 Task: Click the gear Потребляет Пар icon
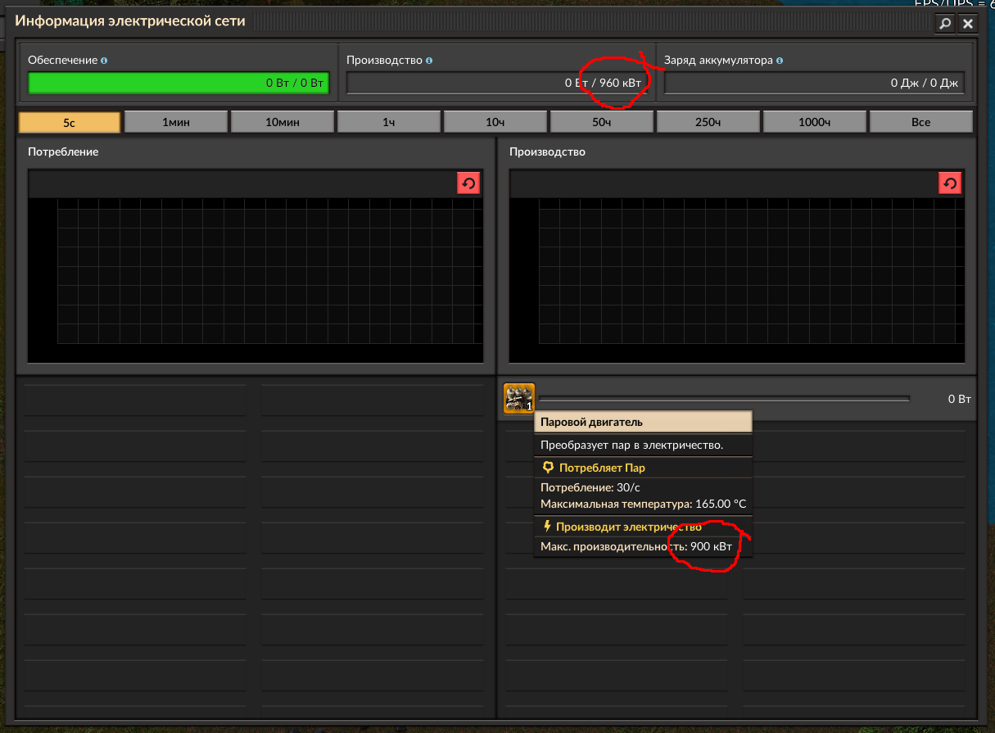coord(546,467)
